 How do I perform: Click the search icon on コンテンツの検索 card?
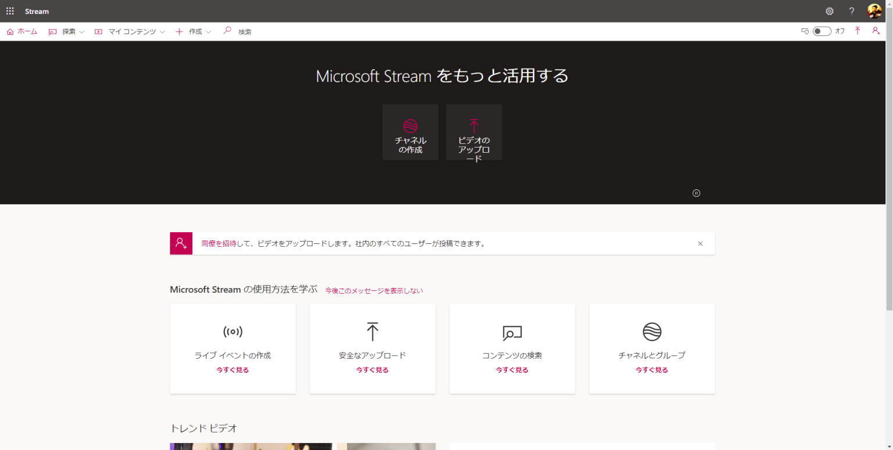[512, 331]
